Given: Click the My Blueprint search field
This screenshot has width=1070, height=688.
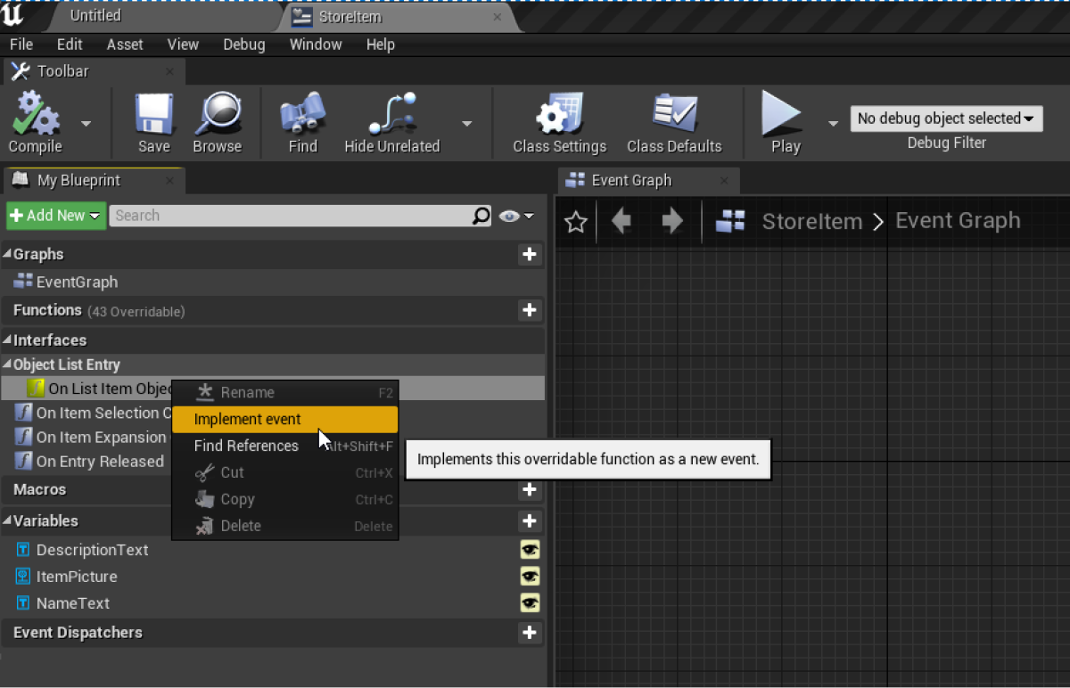Looking at the screenshot, I should pos(290,216).
